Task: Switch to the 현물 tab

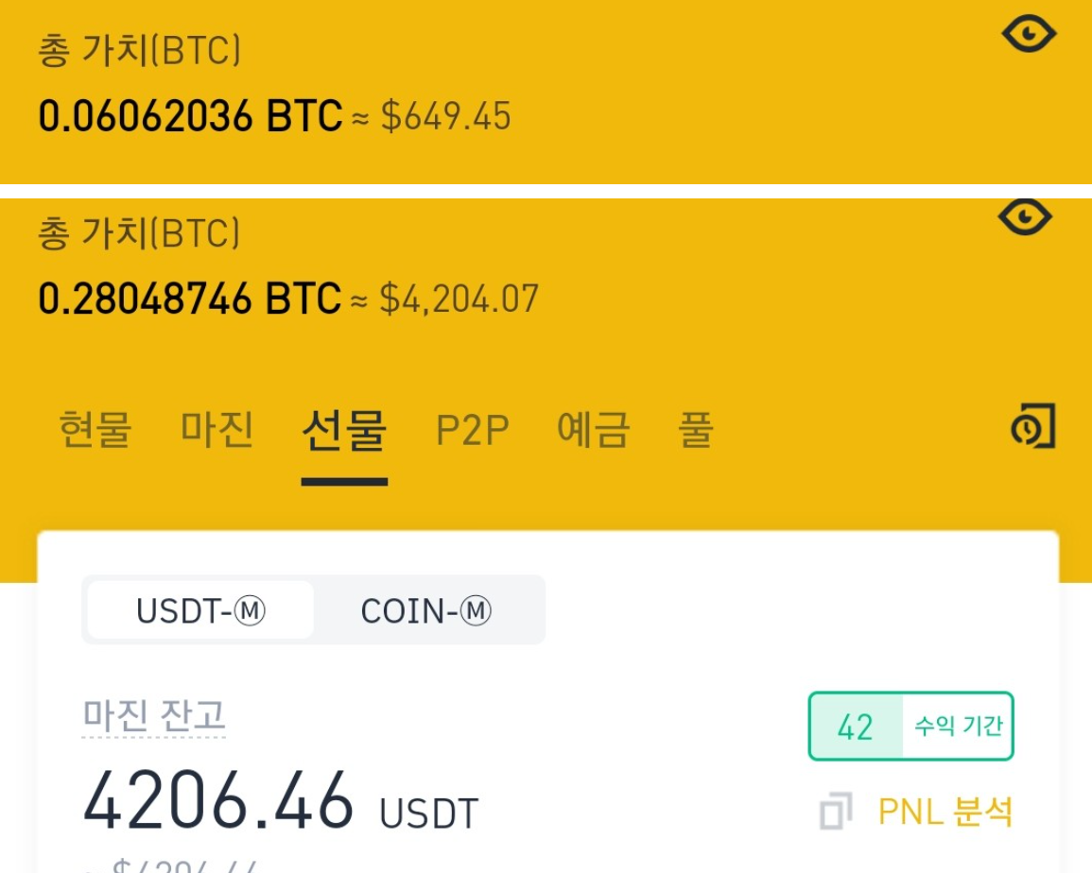Action: 95,430
